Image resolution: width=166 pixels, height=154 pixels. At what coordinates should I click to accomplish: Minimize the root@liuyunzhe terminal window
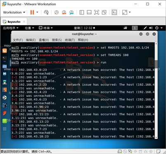141,34
